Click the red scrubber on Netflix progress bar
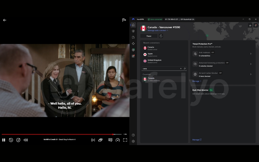The width and height of the screenshot is (259, 162). pos(113,134)
